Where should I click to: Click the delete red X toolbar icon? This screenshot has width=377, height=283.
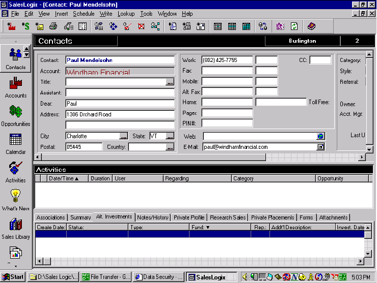coord(142,26)
